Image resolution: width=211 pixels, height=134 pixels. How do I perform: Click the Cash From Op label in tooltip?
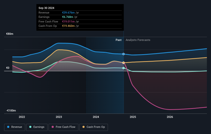(48, 26)
